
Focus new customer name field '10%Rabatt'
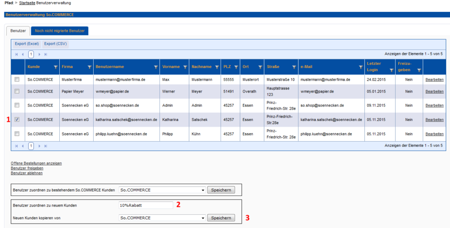(146, 205)
